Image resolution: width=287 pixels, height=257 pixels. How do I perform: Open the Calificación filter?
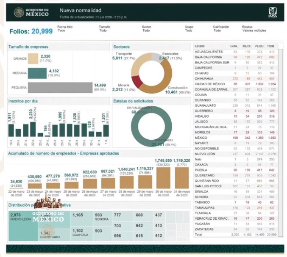tap(221, 29)
